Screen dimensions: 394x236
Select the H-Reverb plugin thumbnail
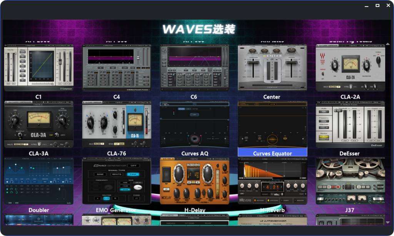(272, 181)
